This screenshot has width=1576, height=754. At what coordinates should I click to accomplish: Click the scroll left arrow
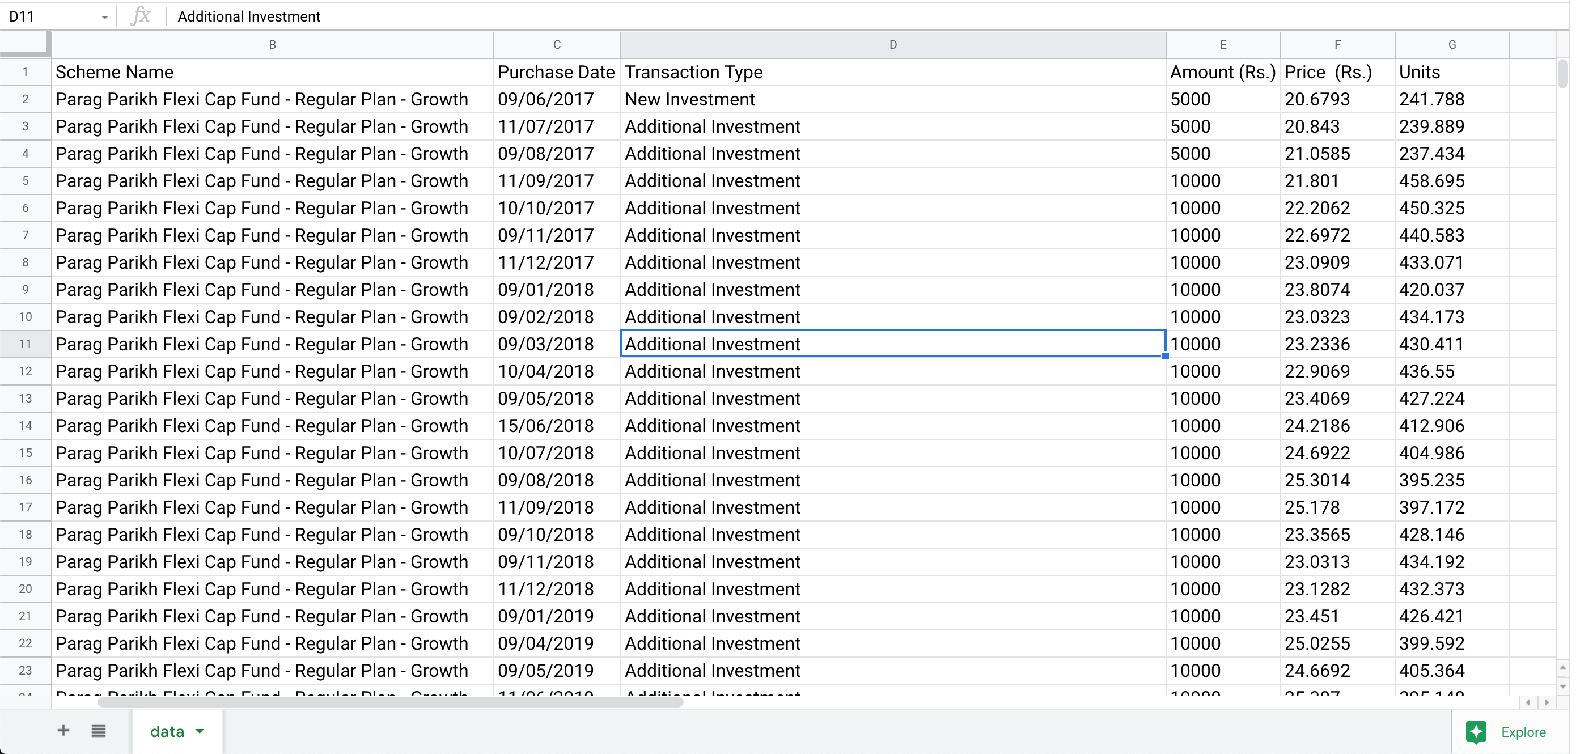(x=1528, y=702)
